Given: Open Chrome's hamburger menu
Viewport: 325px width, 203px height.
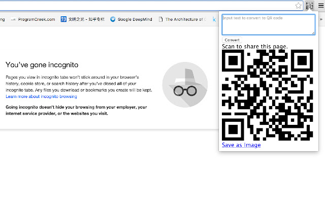Looking at the screenshot, I should coord(320,6).
